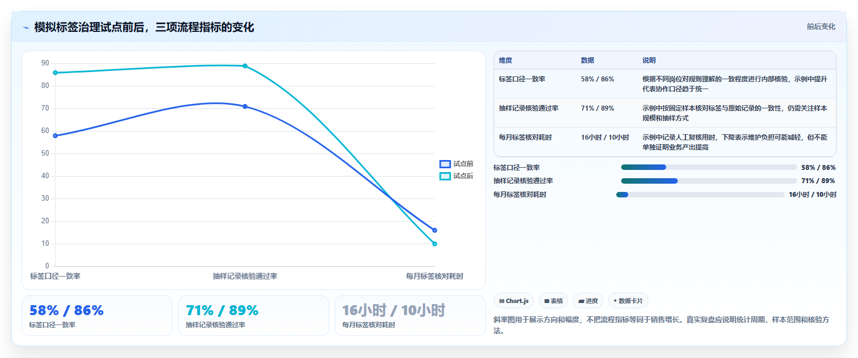Image resolution: width=858 pixels, height=358 pixels.
Task: Click the icon inside the Chart.js chip
Action: [502, 301]
